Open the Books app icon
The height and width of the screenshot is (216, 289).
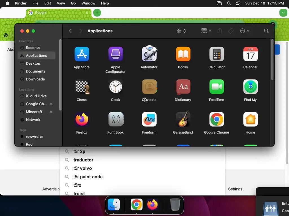coord(183,54)
